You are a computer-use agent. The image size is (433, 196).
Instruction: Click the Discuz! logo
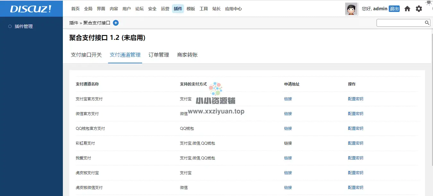[x=31, y=9]
